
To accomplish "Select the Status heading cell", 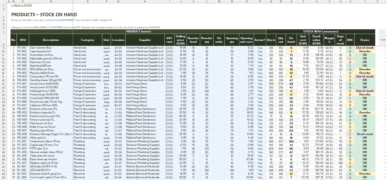I will pos(365,40).
